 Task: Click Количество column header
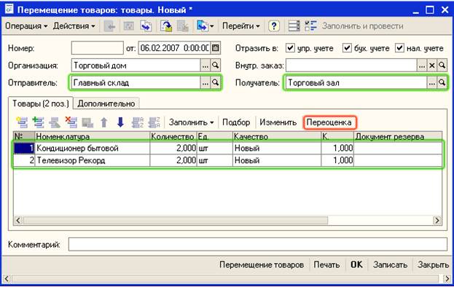(173, 136)
